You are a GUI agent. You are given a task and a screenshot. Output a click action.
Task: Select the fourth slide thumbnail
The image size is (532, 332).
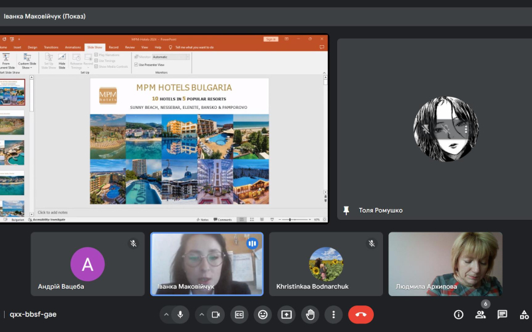(x=12, y=183)
